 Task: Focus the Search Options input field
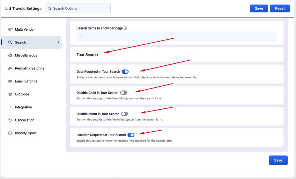point(81,8)
